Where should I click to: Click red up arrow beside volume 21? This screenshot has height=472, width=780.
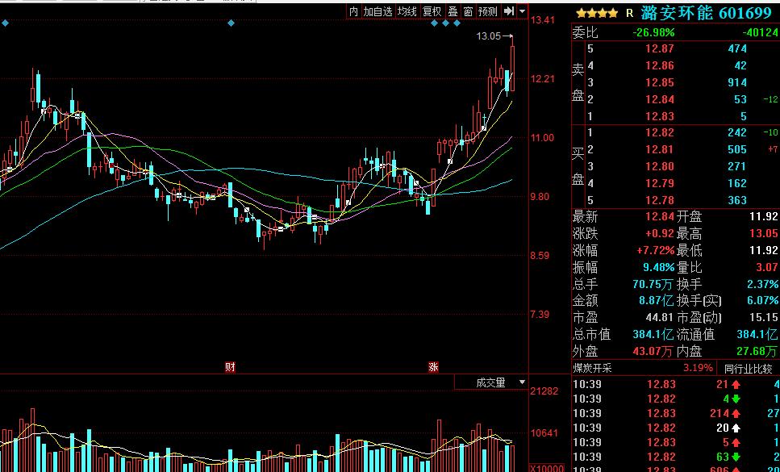pyautogui.click(x=736, y=385)
